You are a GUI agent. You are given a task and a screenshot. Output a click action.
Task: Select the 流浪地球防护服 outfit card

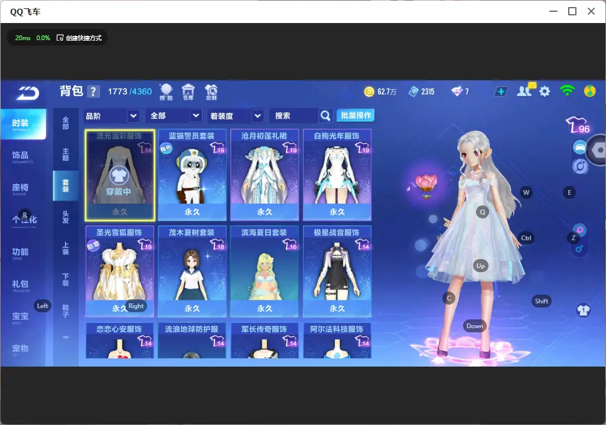click(x=192, y=341)
